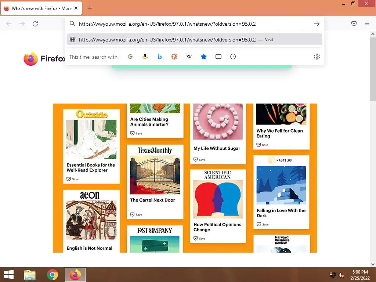Save Falling in Love With the Dark
This screenshot has height=282, width=376.
(263, 224)
